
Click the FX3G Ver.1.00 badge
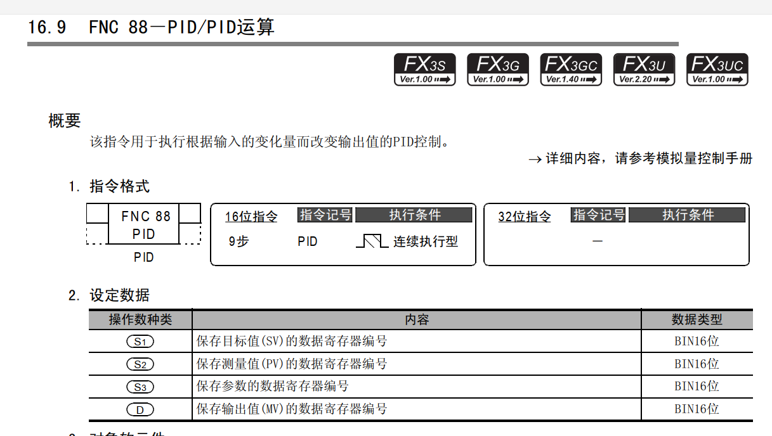pos(497,70)
